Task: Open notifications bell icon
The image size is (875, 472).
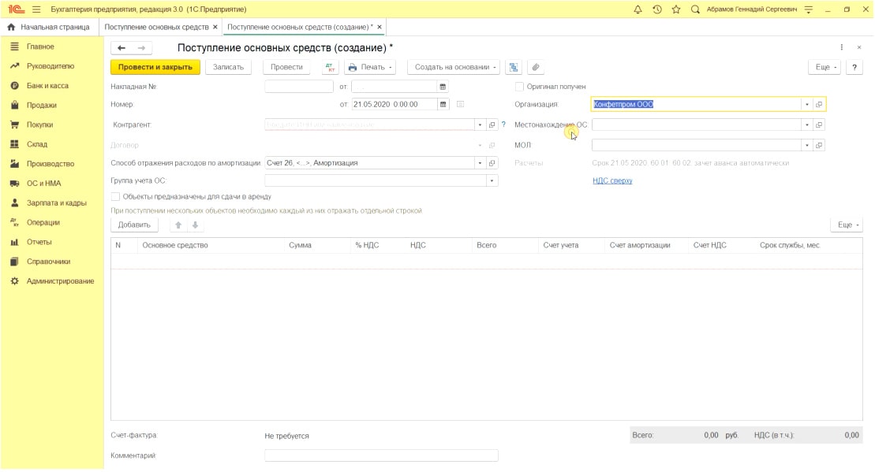Action: click(638, 9)
